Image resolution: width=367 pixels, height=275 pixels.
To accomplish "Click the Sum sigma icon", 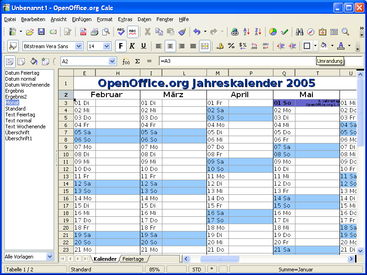I will [137, 61].
